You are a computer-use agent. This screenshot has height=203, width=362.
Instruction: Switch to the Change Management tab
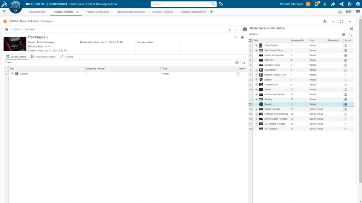click(193, 12)
